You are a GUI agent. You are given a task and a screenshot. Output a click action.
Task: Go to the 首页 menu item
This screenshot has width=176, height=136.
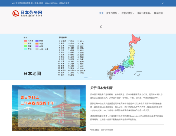pyautogui.click(x=101, y=13)
